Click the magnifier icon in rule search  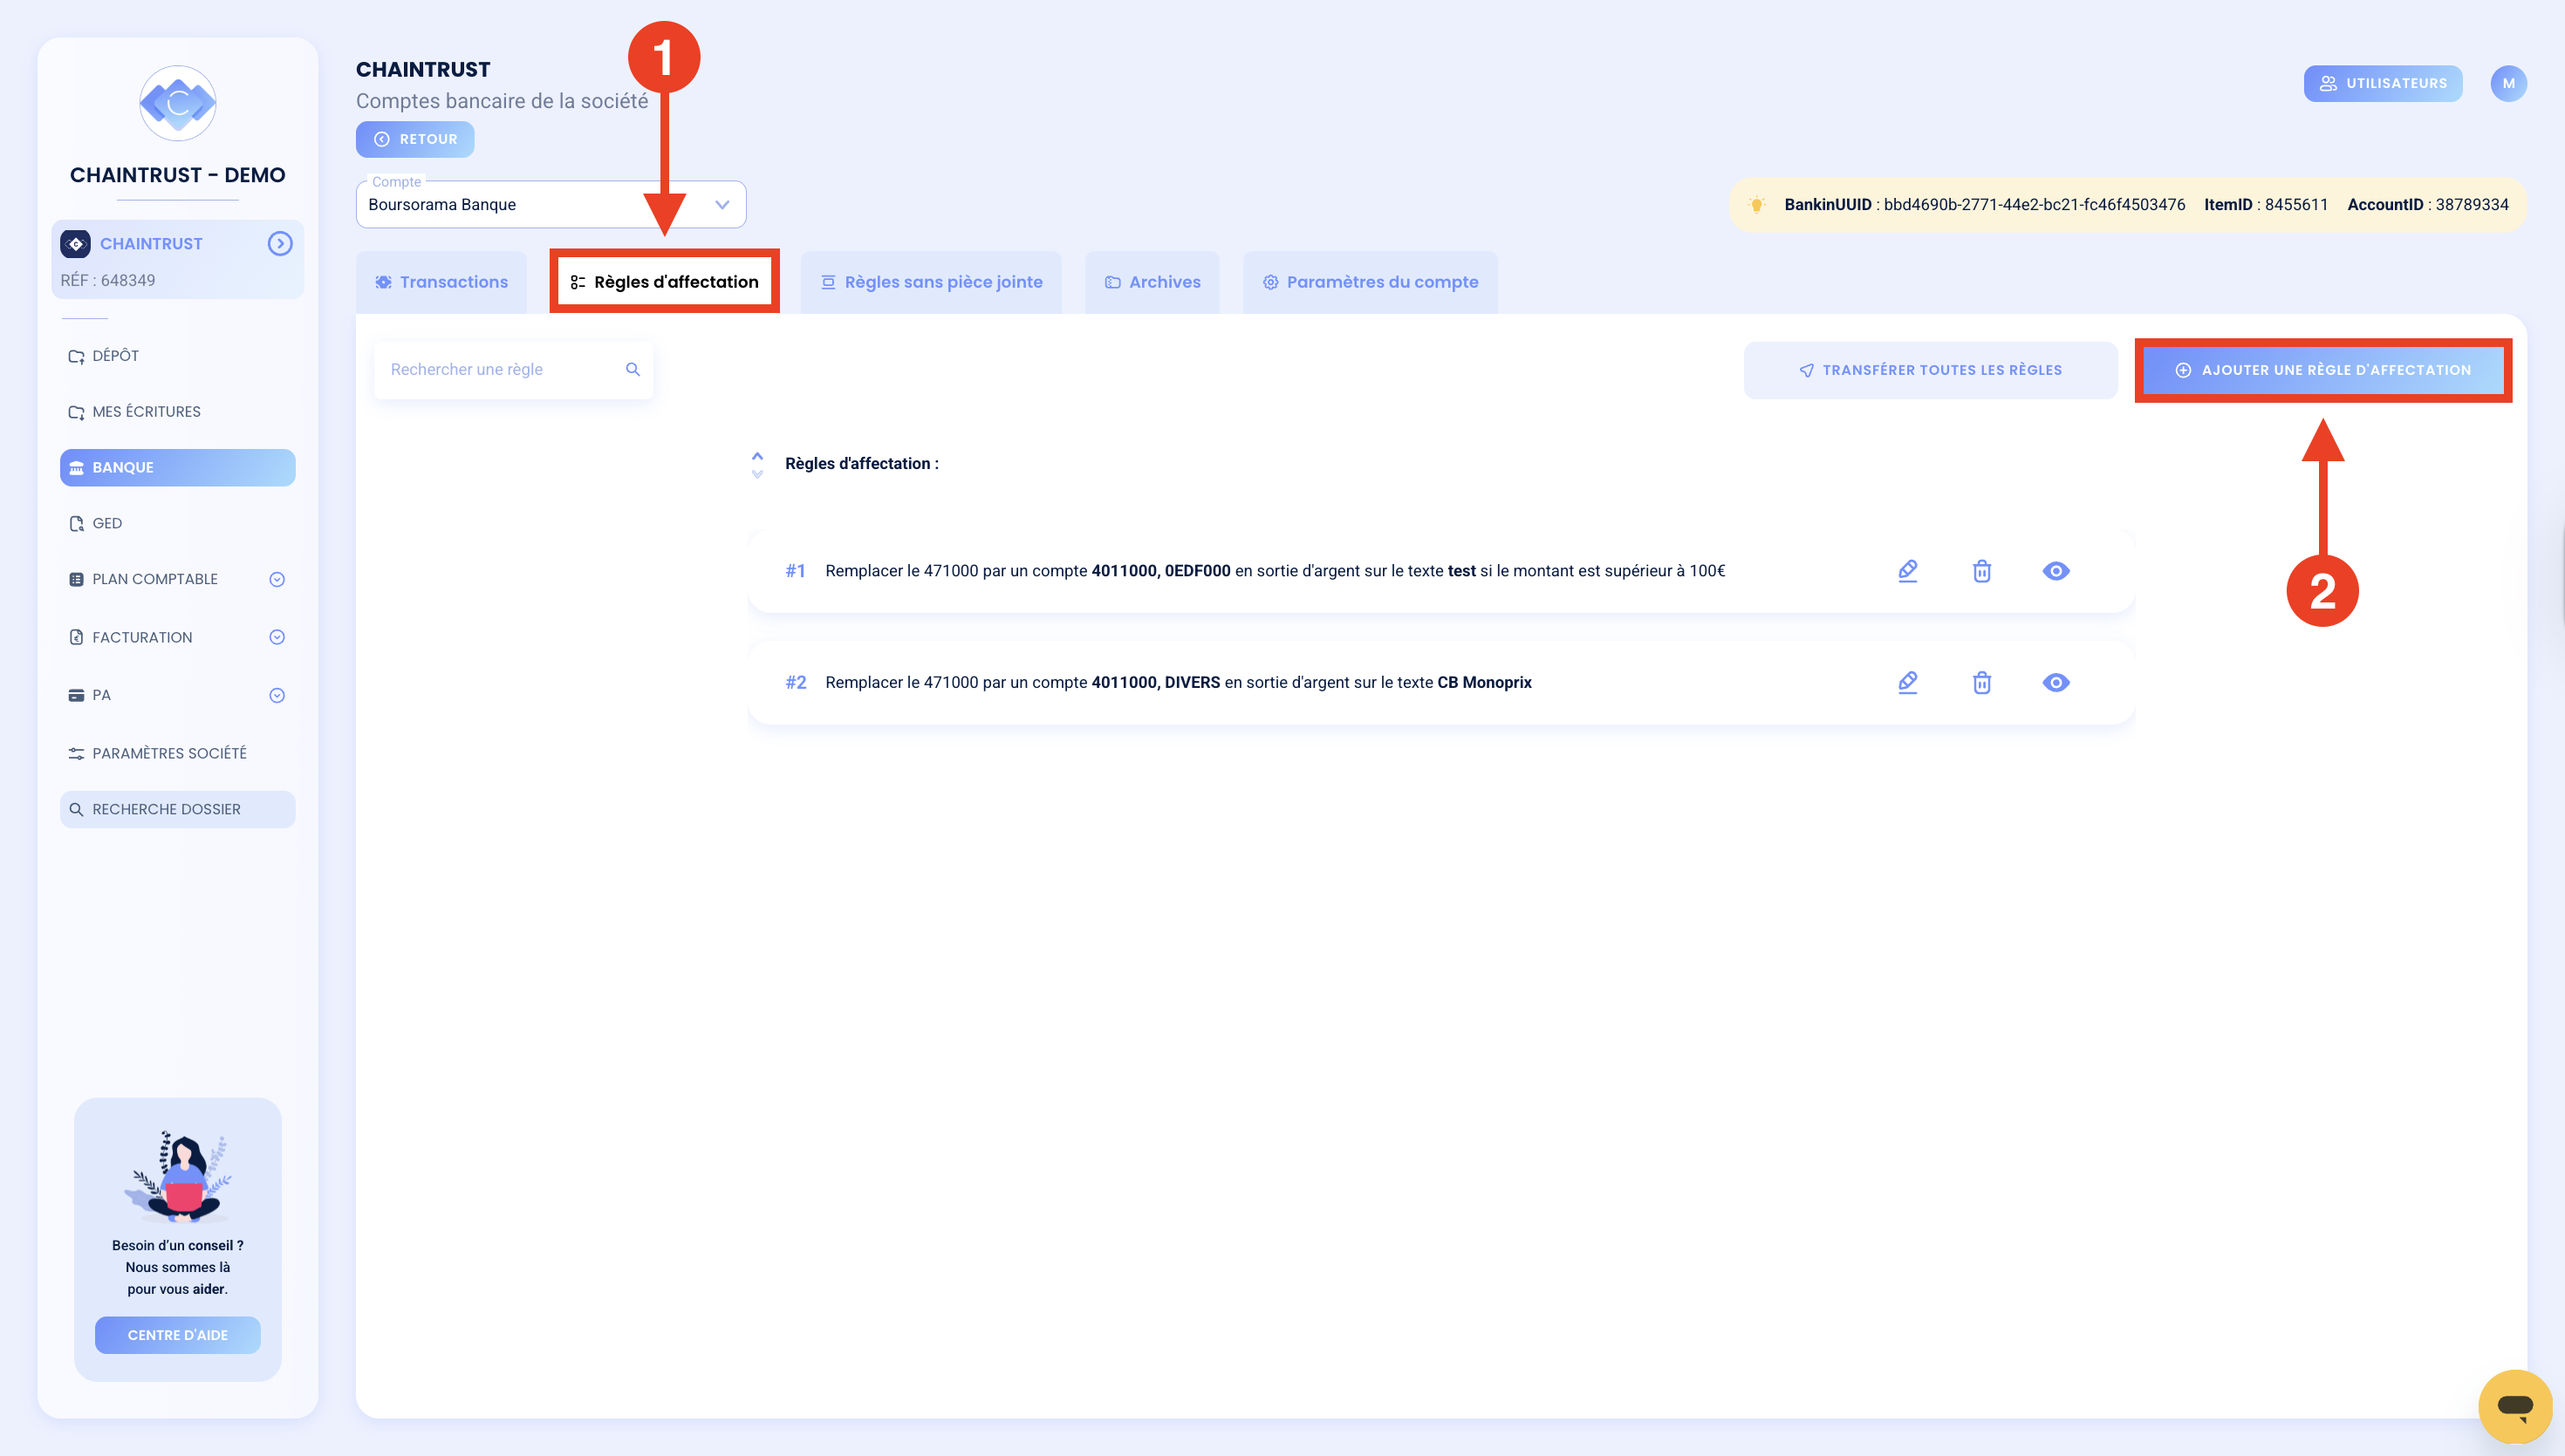(633, 370)
